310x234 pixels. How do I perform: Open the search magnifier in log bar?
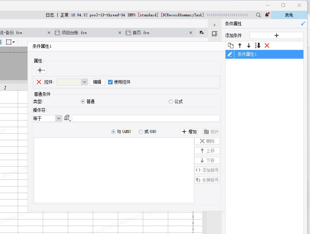tap(258, 15)
